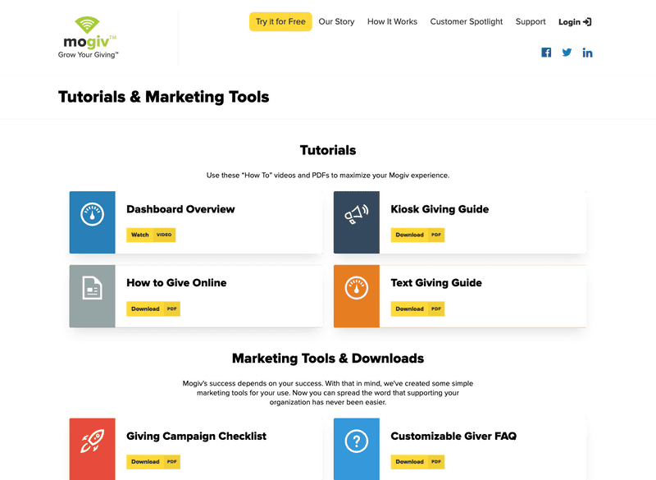Click the Grow Your Giving tagline
The image size is (656, 480).
tap(89, 55)
